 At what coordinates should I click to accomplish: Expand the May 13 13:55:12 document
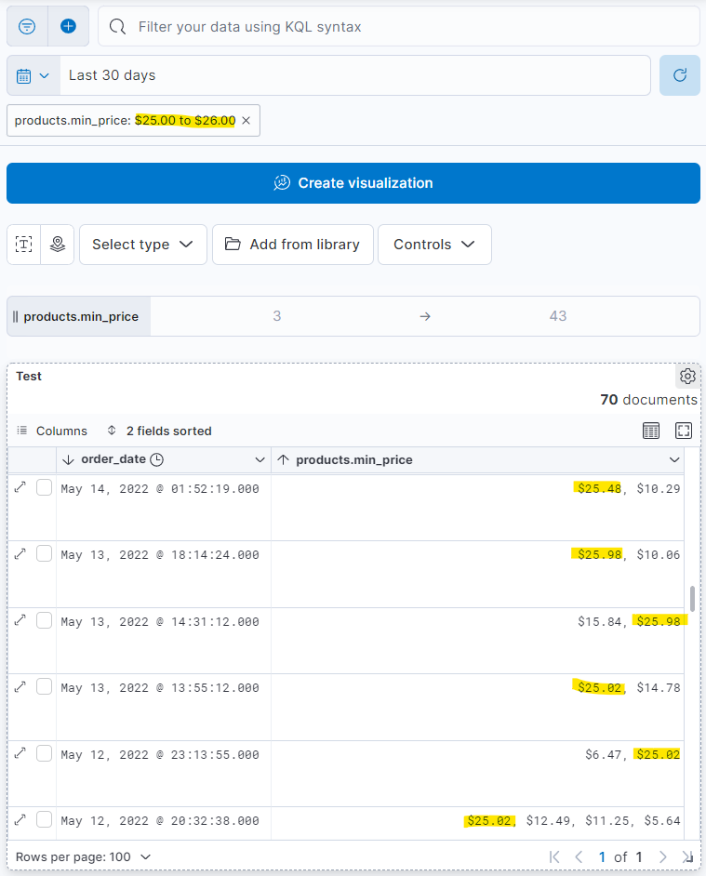[x=20, y=686]
